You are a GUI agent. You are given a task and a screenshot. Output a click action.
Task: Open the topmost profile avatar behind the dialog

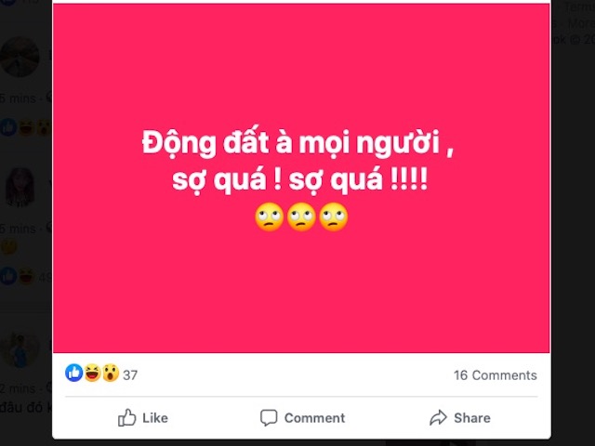20,57
